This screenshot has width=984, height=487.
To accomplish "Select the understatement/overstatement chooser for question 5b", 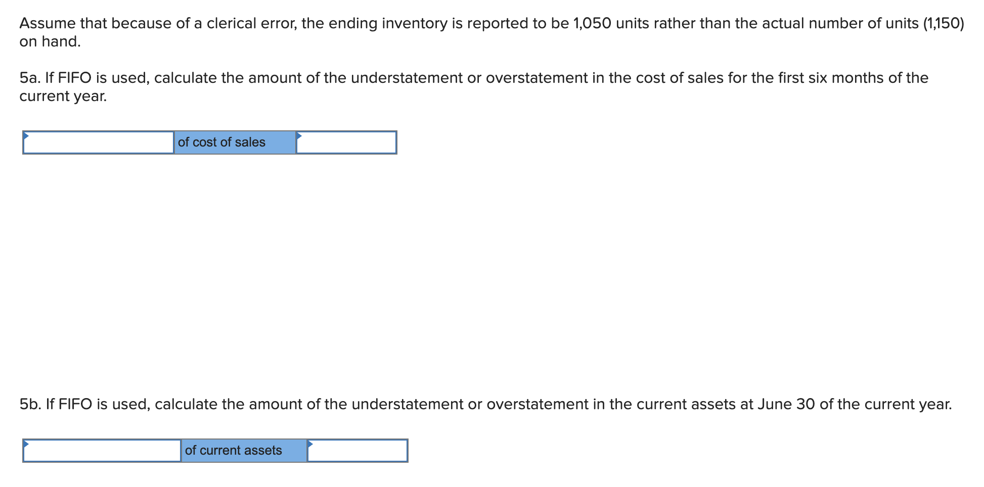I will click(x=101, y=451).
